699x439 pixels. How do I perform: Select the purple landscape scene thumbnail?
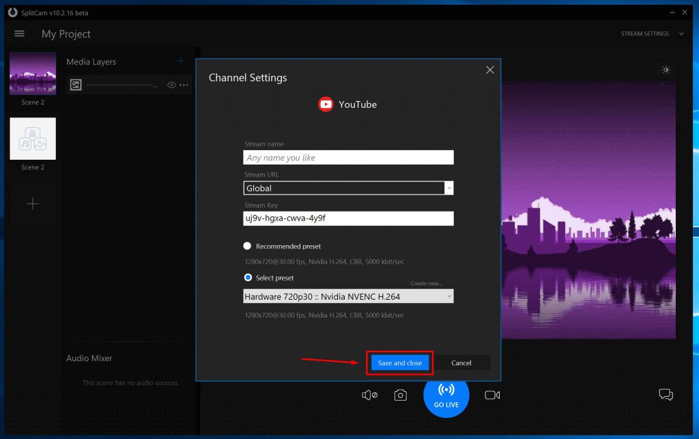pos(33,74)
